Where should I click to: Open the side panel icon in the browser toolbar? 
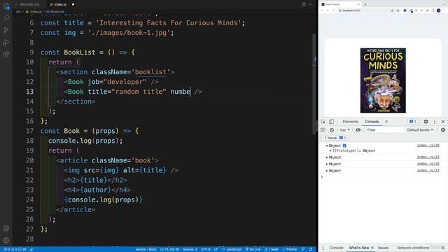pyautogui.click(x=433, y=10)
